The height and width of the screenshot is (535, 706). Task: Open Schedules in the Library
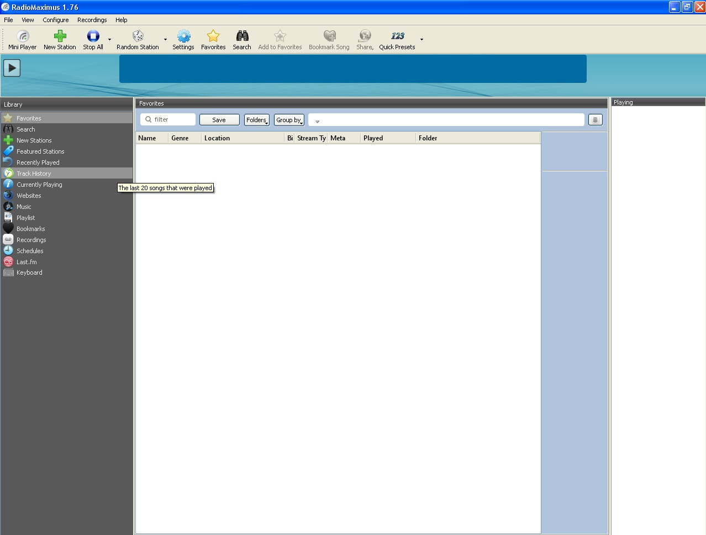click(66, 251)
